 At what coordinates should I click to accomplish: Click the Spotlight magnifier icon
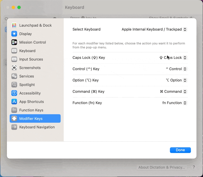14,85
